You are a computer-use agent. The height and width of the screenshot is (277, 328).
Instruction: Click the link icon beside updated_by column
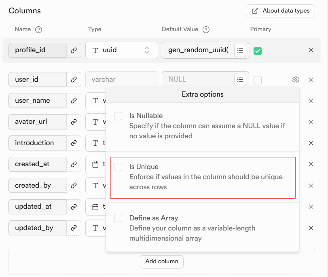[x=74, y=228]
